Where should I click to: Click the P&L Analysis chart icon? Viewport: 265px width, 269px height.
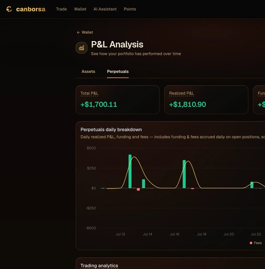81,48
